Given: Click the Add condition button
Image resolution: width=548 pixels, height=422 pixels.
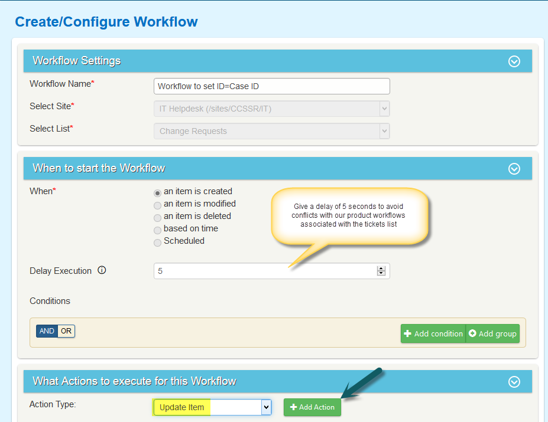Looking at the screenshot, I should pos(433,333).
